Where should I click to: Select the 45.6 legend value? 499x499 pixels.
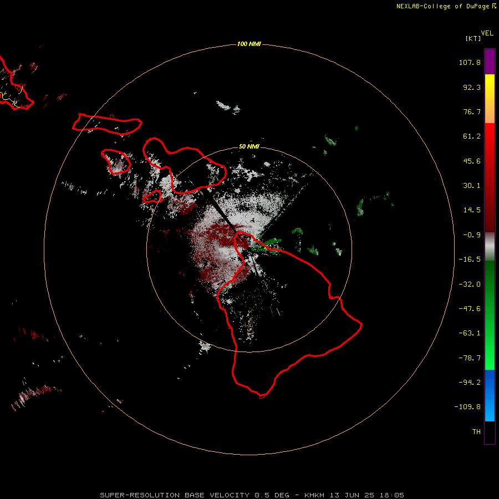[x=472, y=161]
